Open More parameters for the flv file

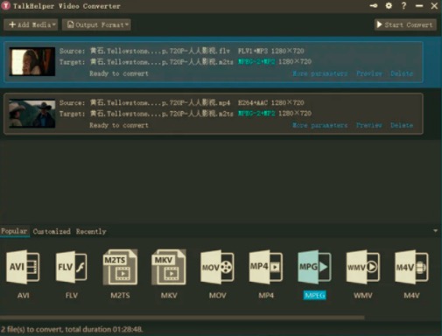pyautogui.click(x=319, y=73)
